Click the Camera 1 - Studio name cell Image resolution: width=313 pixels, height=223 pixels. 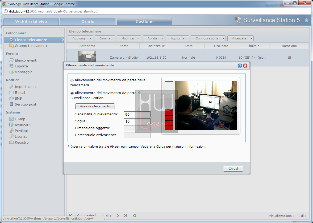[x=124, y=57]
